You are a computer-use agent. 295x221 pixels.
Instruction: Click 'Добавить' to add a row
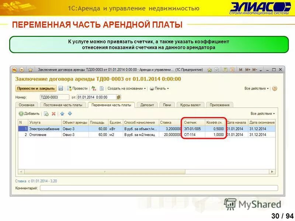[x=29, y=113]
